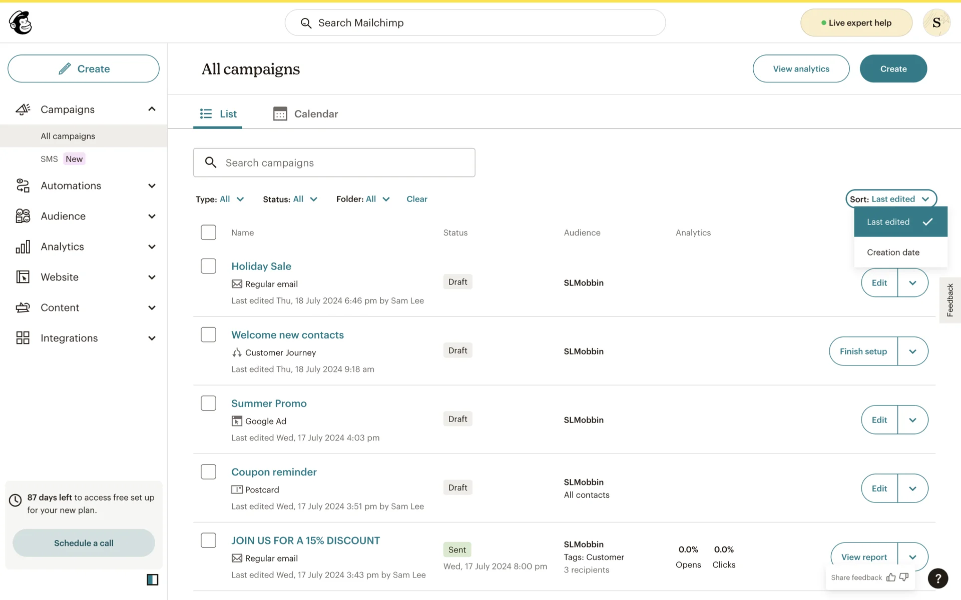Click the Search campaigns field
Image resolution: width=961 pixels, height=600 pixels.
tap(334, 162)
